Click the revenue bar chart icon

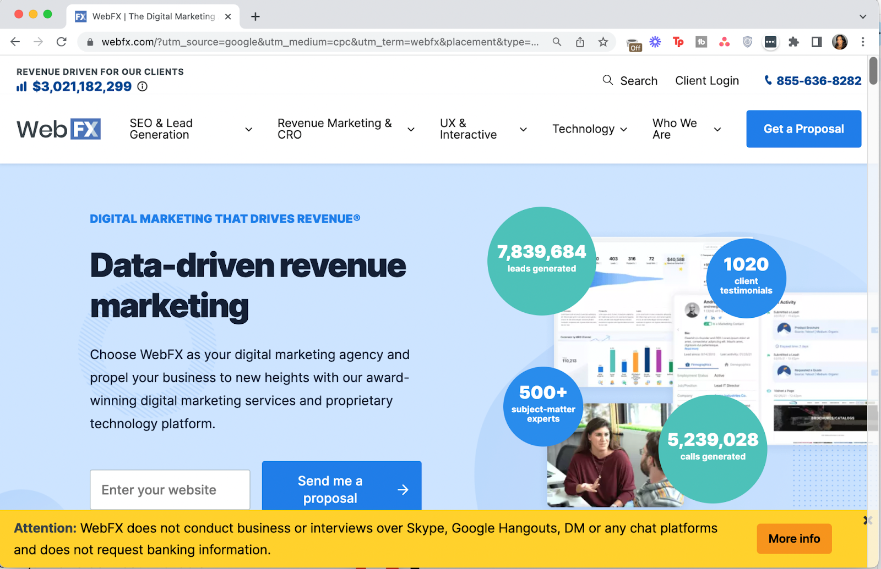(21, 86)
